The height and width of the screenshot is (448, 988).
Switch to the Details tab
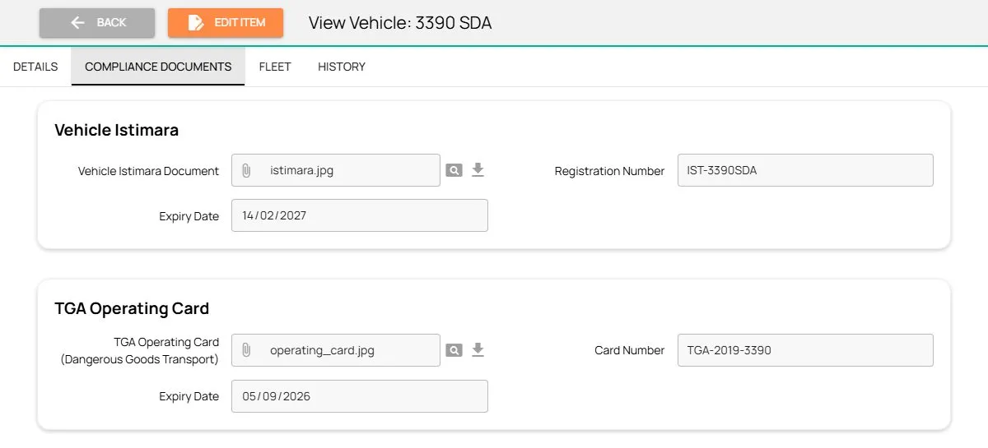coord(35,67)
